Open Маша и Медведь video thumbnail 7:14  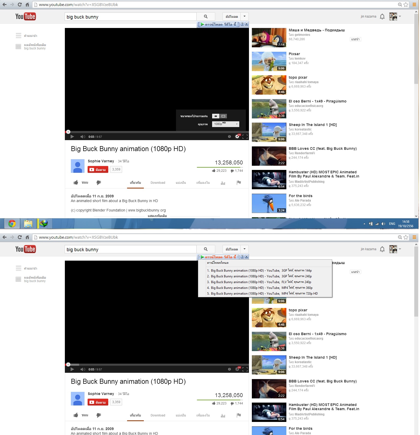pos(269,38)
